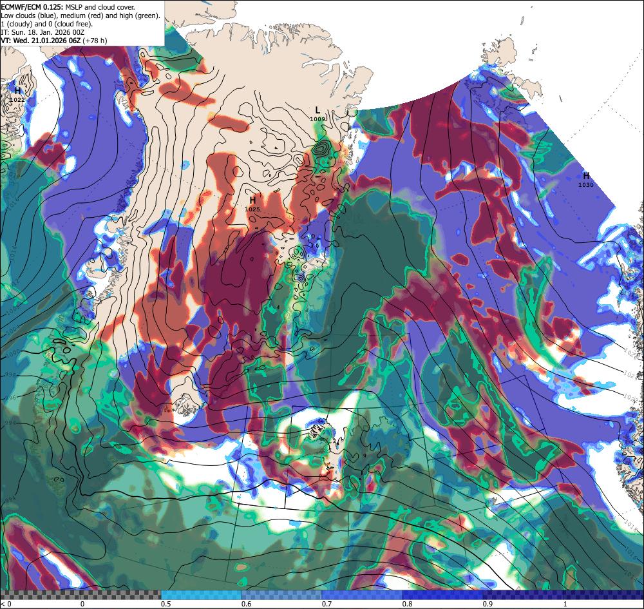Click the "1009" pressure value
This screenshot has width=644, height=609.
(317, 119)
